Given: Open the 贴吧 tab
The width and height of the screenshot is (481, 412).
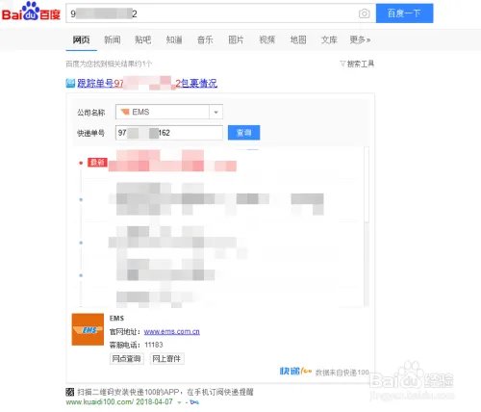Looking at the screenshot, I should coord(143,39).
